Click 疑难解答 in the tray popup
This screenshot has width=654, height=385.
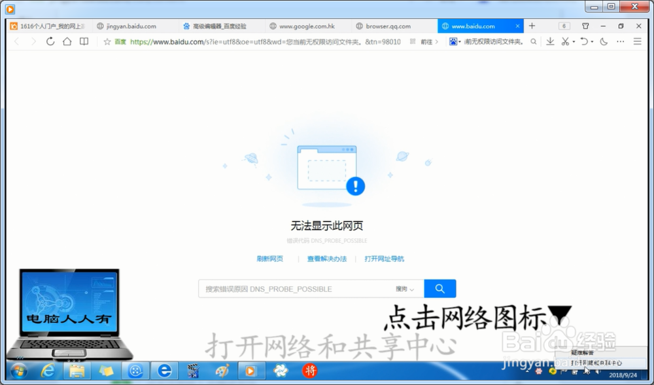click(x=582, y=353)
